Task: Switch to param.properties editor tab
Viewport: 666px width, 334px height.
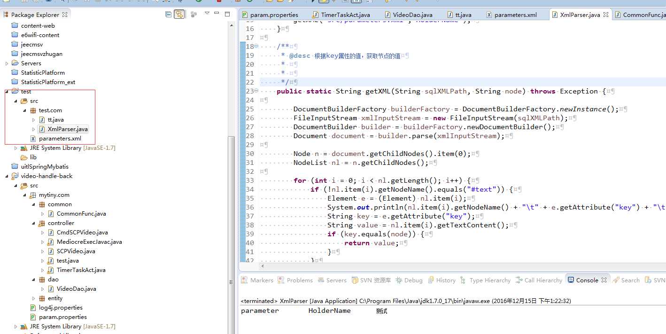Action: [270, 15]
